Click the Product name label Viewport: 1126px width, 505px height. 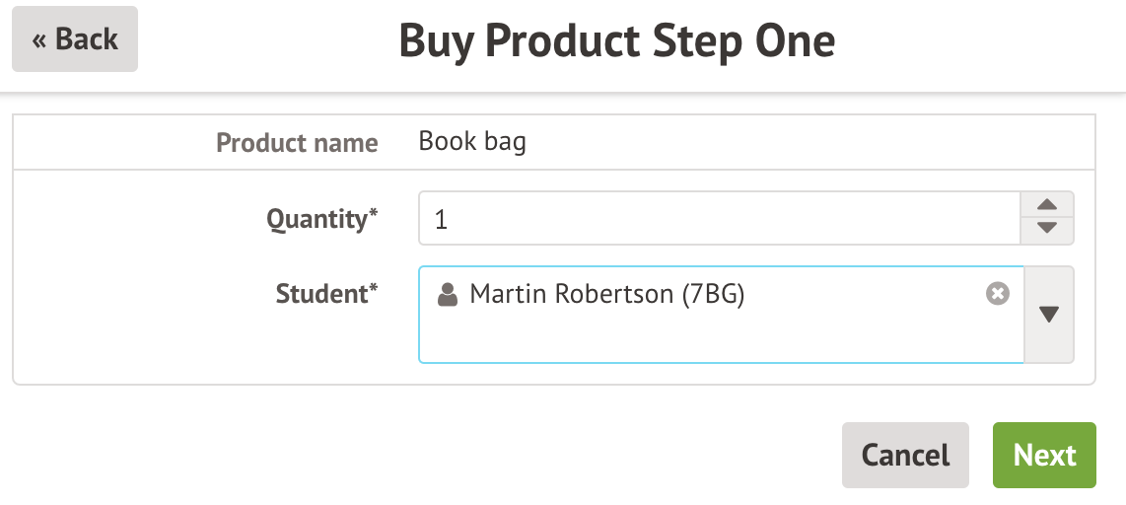point(297,143)
